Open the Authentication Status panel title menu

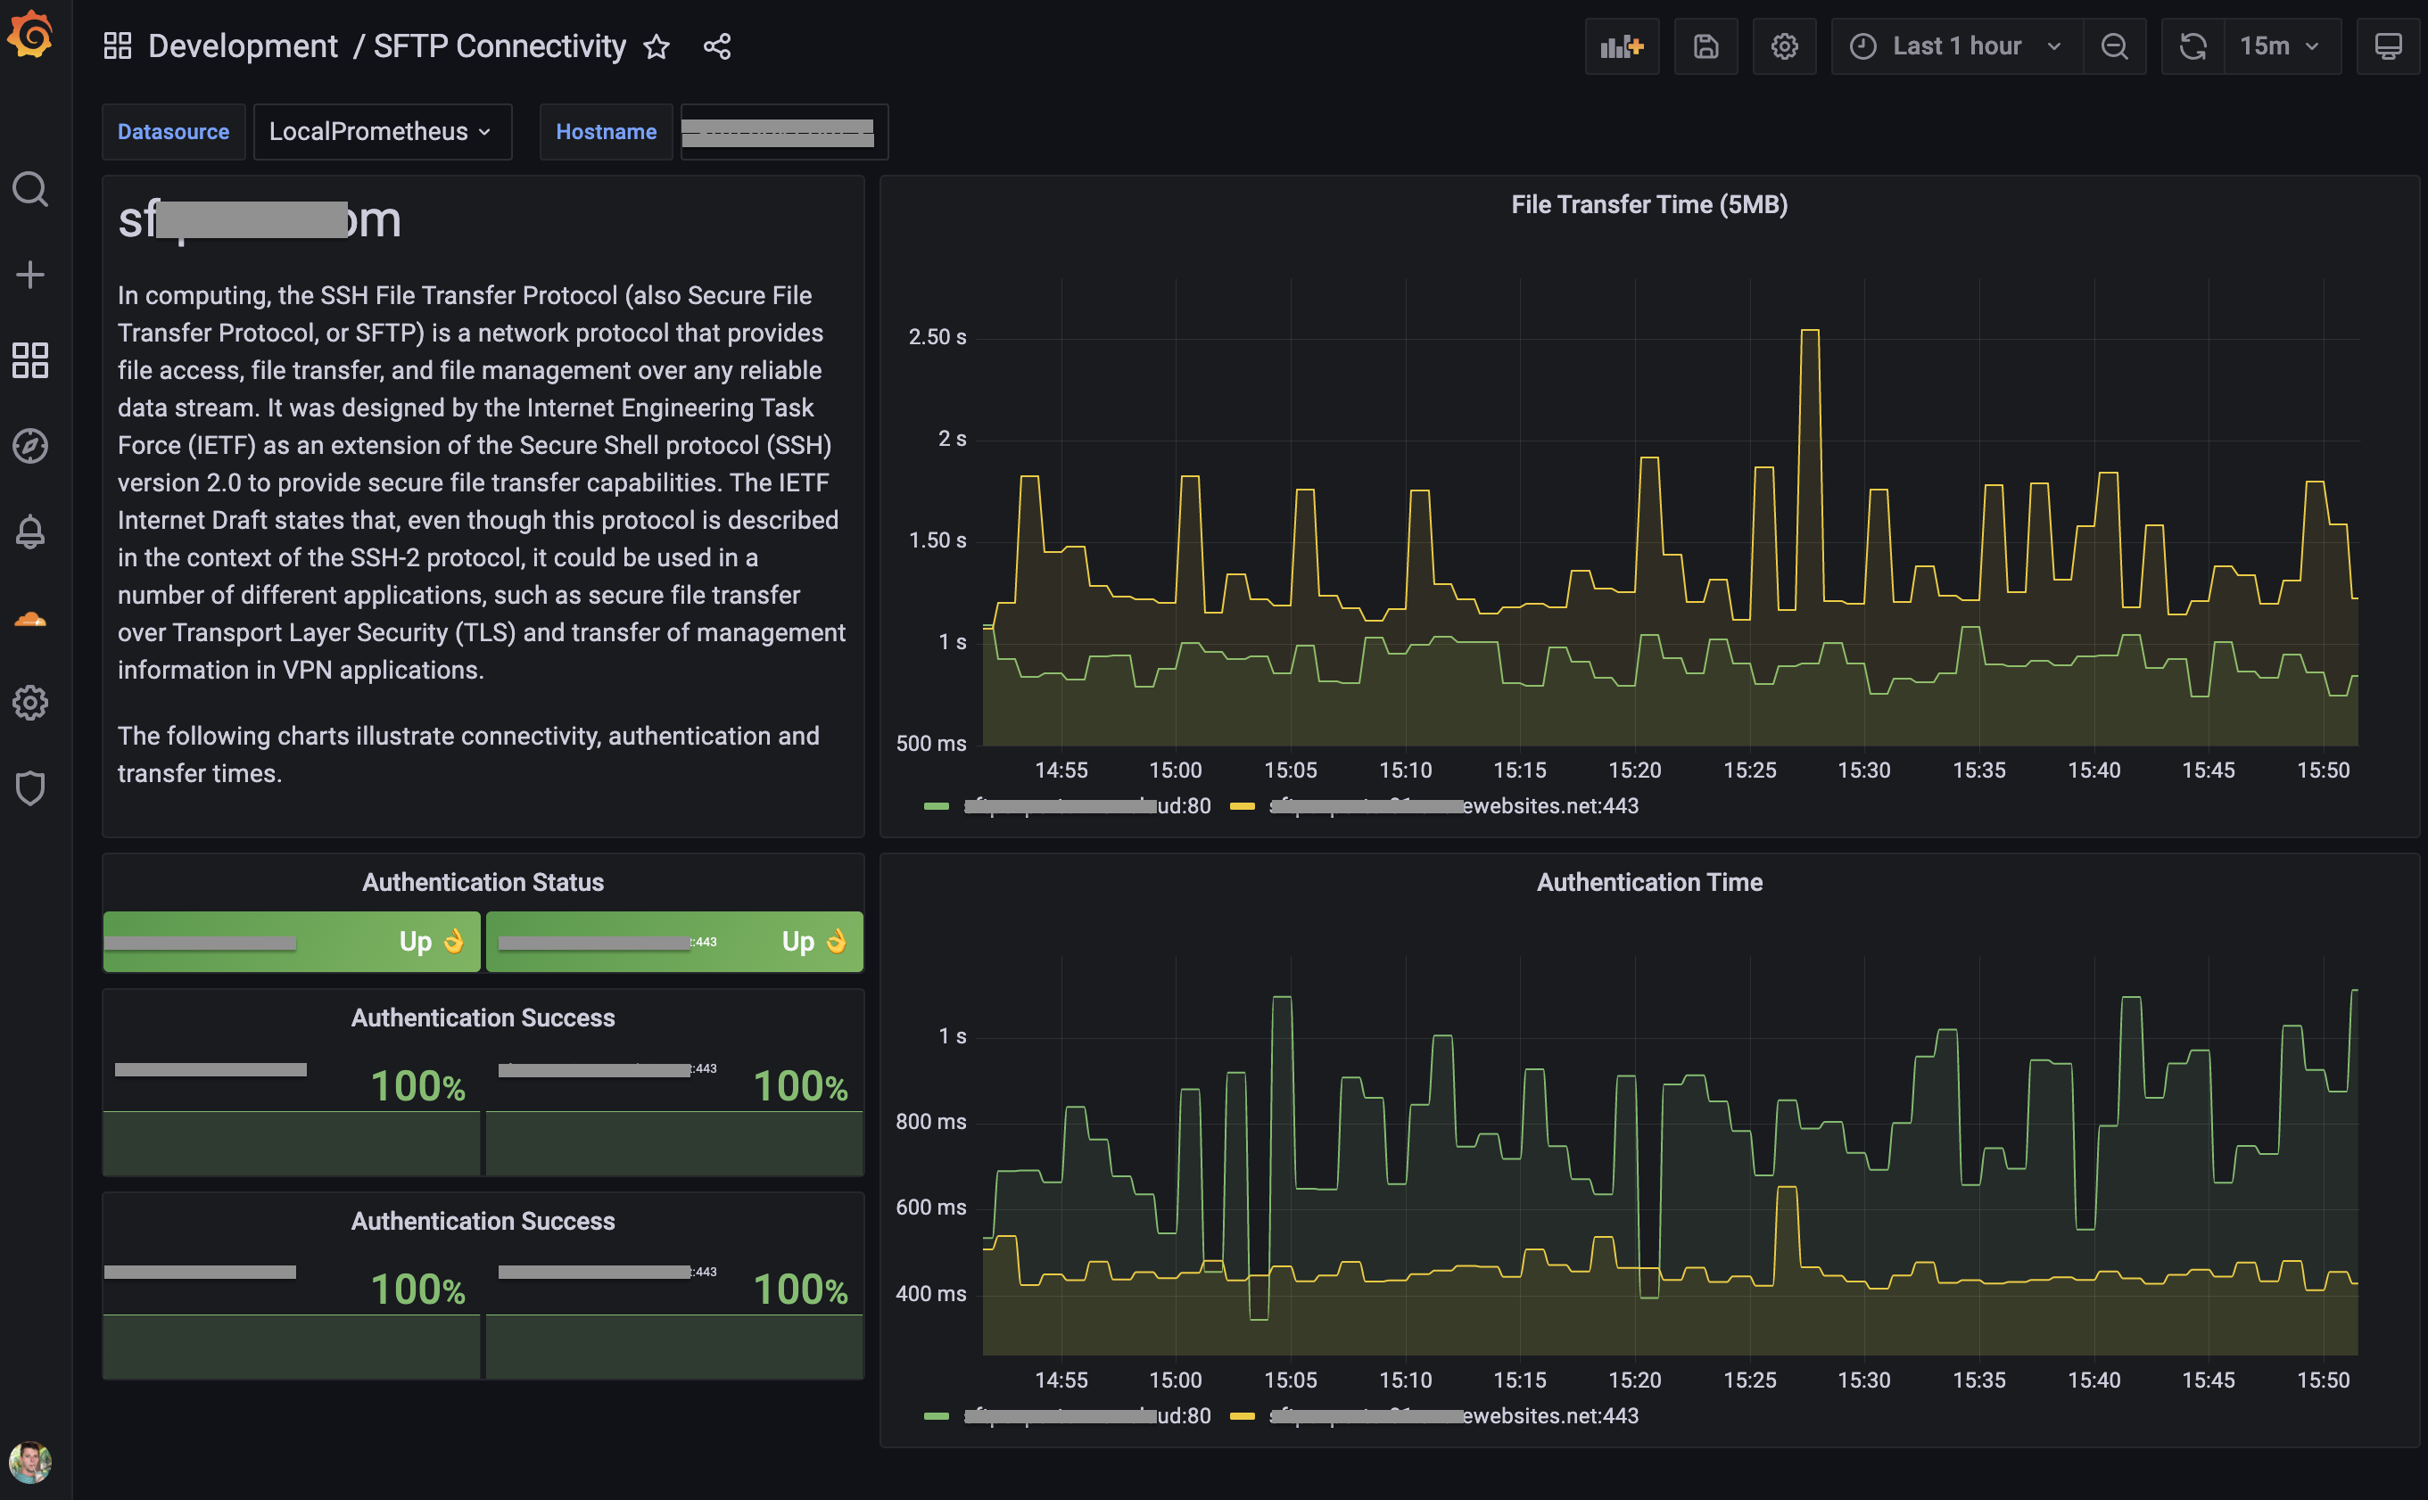click(483, 882)
